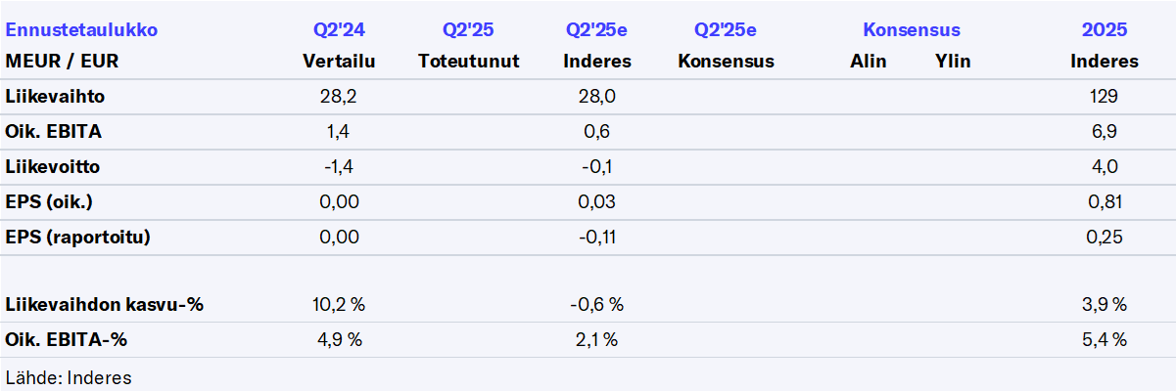Select the Liikevaihdon kasvu-% row label
Screen dimensions: 1176x391
pyautogui.click(x=104, y=305)
